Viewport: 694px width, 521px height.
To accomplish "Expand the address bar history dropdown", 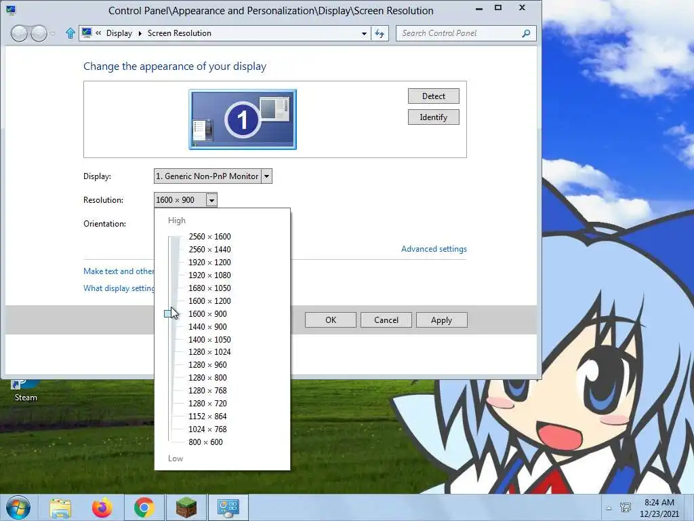I will pyautogui.click(x=364, y=33).
